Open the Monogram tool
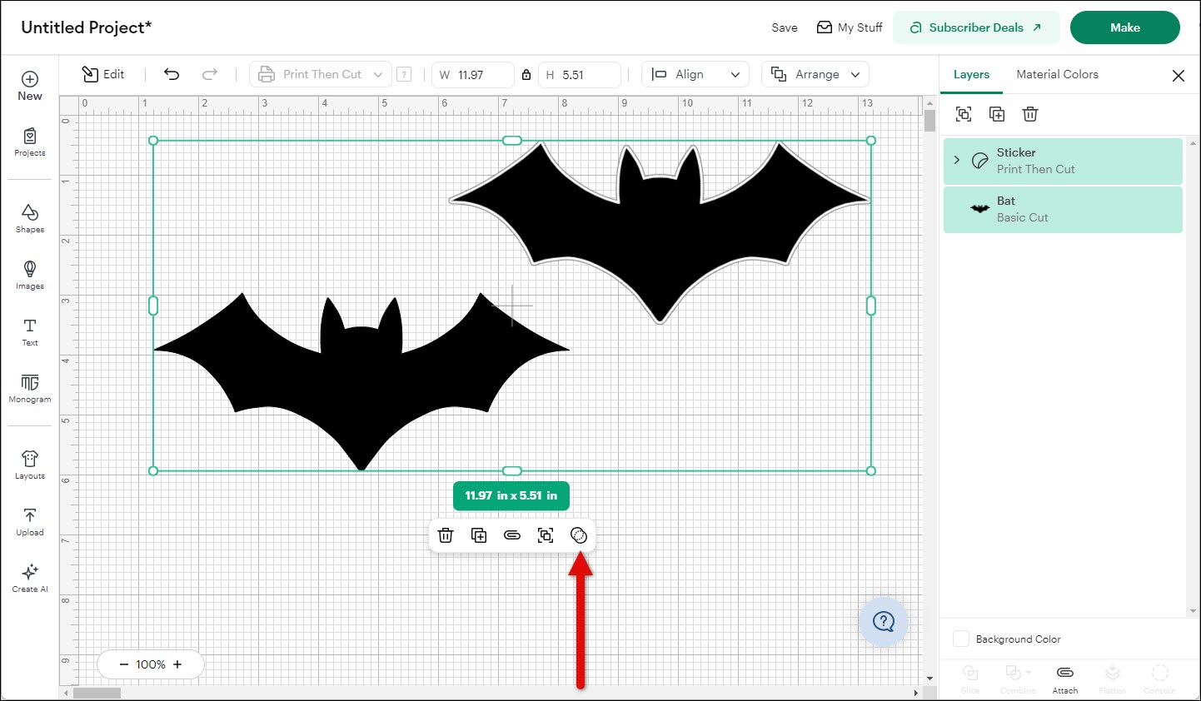 click(30, 388)
